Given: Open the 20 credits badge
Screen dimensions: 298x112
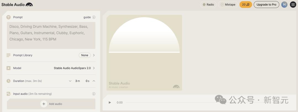Looking at the screenshot, I should coord(246,5).
